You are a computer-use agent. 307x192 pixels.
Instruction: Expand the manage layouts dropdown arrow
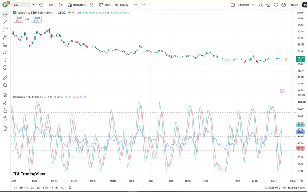click(253, 5)
